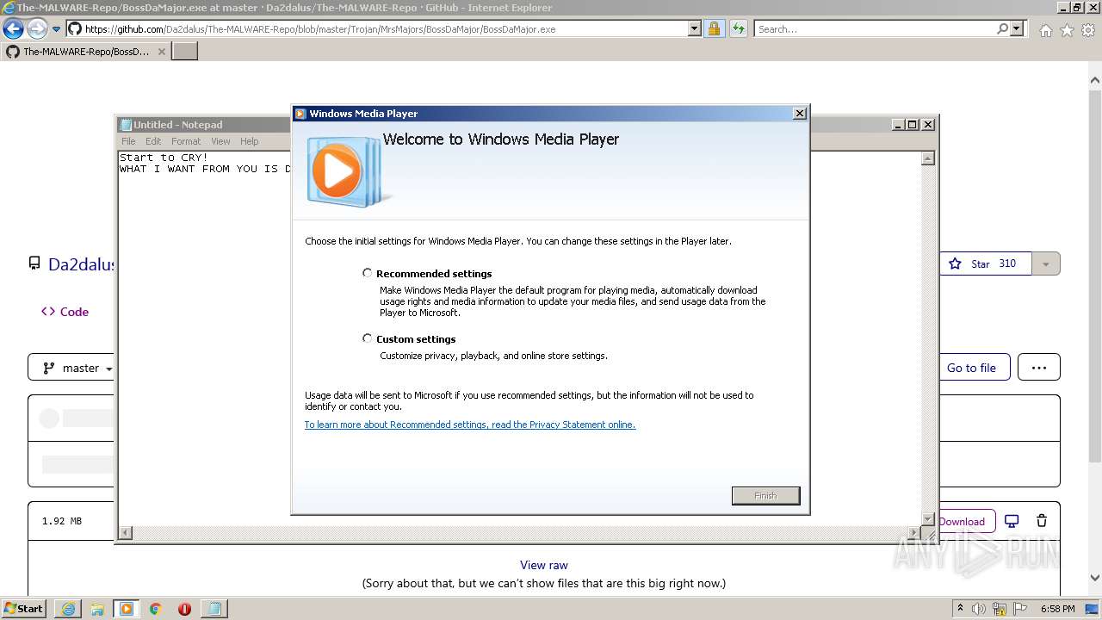This screenshot has height=620, width=1102.
Task: Open the Code tab on GitHub
Action: click(65, 312)
